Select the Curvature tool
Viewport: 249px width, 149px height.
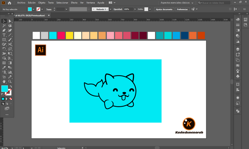point(10,30)
